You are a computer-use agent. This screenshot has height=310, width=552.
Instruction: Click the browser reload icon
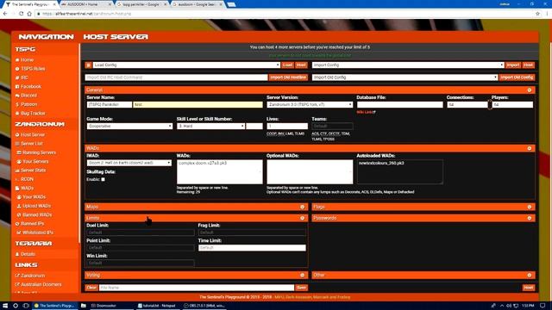tap(22, 14)
